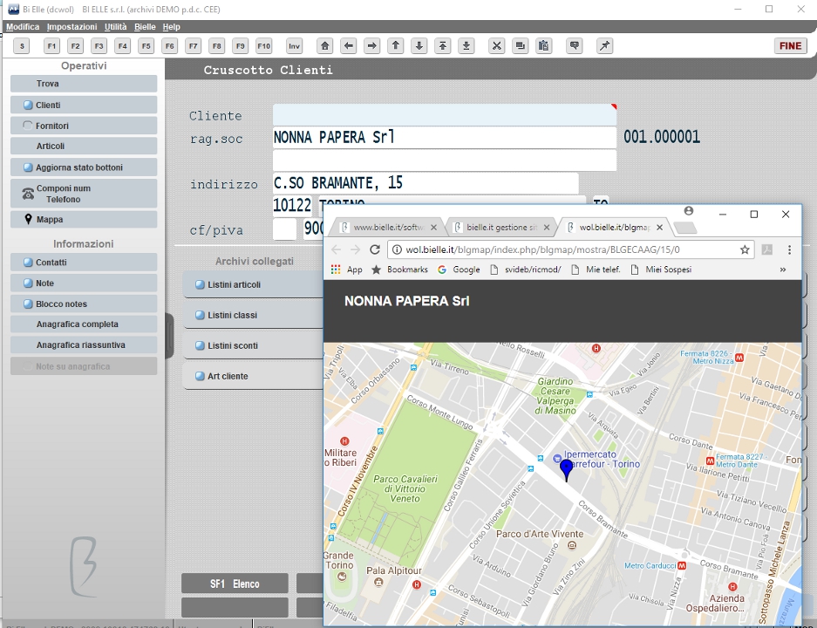Image resolution: width=817 pixels, height=628 pixels.
Task: Switch to bielle.it gestione browser tab
Action: tap(501, 228)
